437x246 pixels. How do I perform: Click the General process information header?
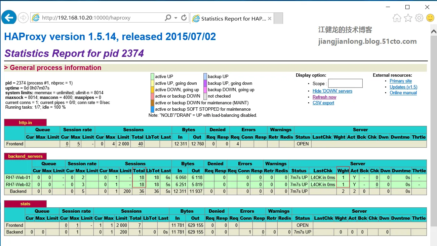(53, 68)
